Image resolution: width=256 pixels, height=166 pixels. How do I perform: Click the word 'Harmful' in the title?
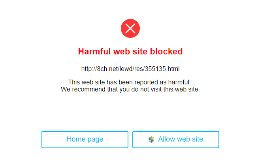94,52
